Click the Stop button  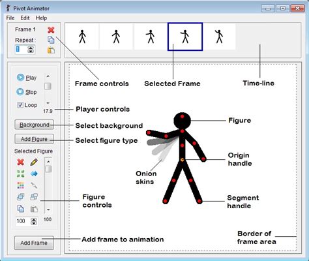pyautogui.click(x=27, y=92)
